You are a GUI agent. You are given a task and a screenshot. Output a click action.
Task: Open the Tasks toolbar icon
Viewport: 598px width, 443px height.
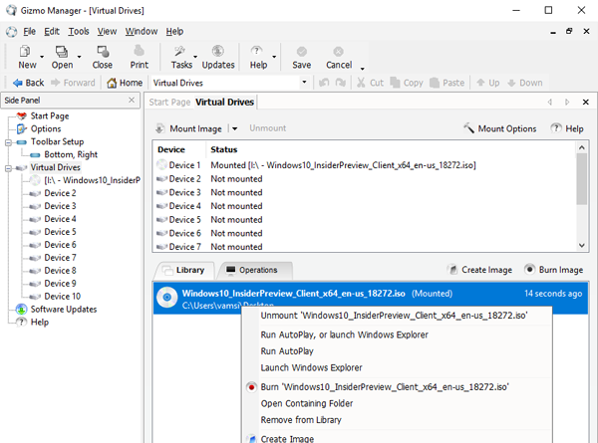coord(181,57)
